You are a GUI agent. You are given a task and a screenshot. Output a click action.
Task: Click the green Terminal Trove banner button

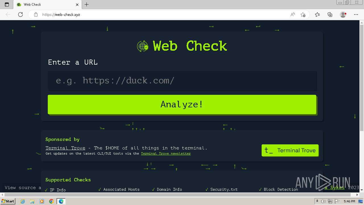pos(290,150)
